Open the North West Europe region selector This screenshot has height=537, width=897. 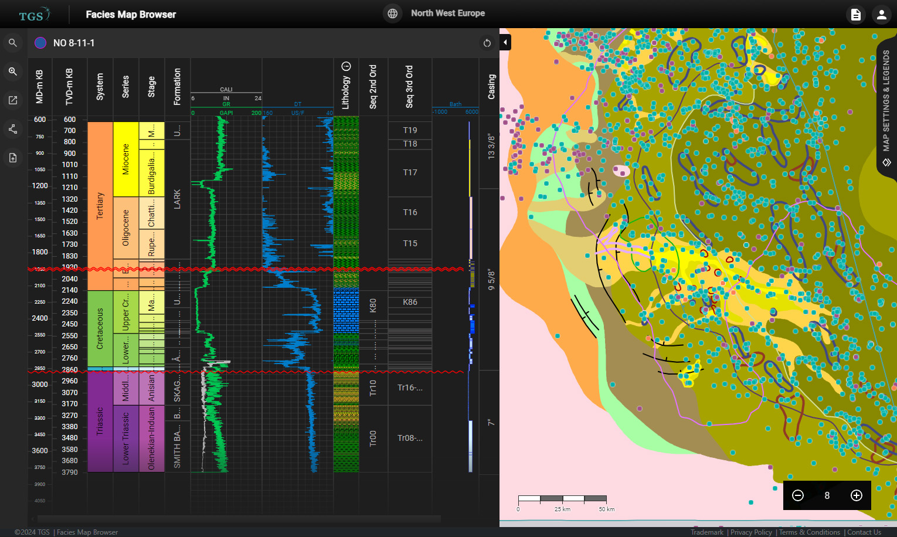coord(448,13)
